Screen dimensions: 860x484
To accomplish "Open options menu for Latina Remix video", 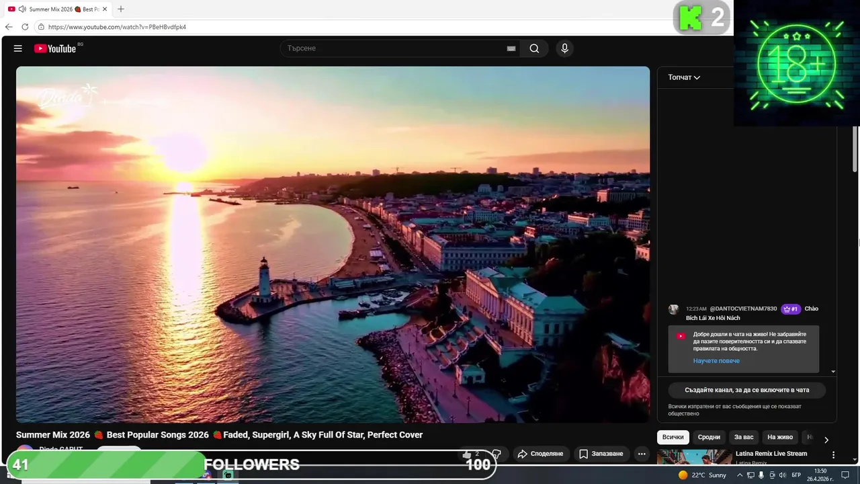I will pyautogui.click(x=833, y=455).
